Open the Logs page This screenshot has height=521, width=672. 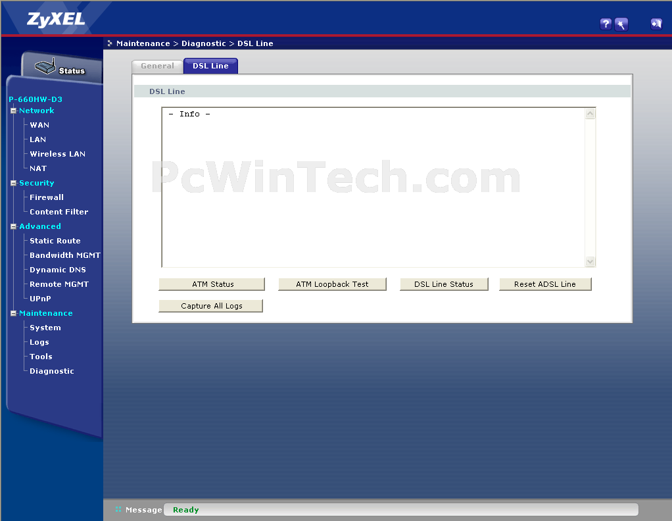pyautogui.click(x=39, y=342)
